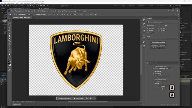The image size is (192, 108).
Task: Select Puppet Pin tool in After Effects
Action: pyautogui.click(x=47, y=6)
